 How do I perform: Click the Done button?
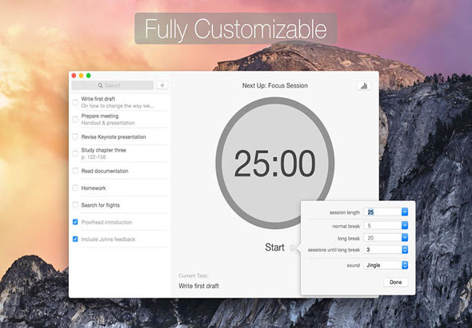[x=395, y=282]
